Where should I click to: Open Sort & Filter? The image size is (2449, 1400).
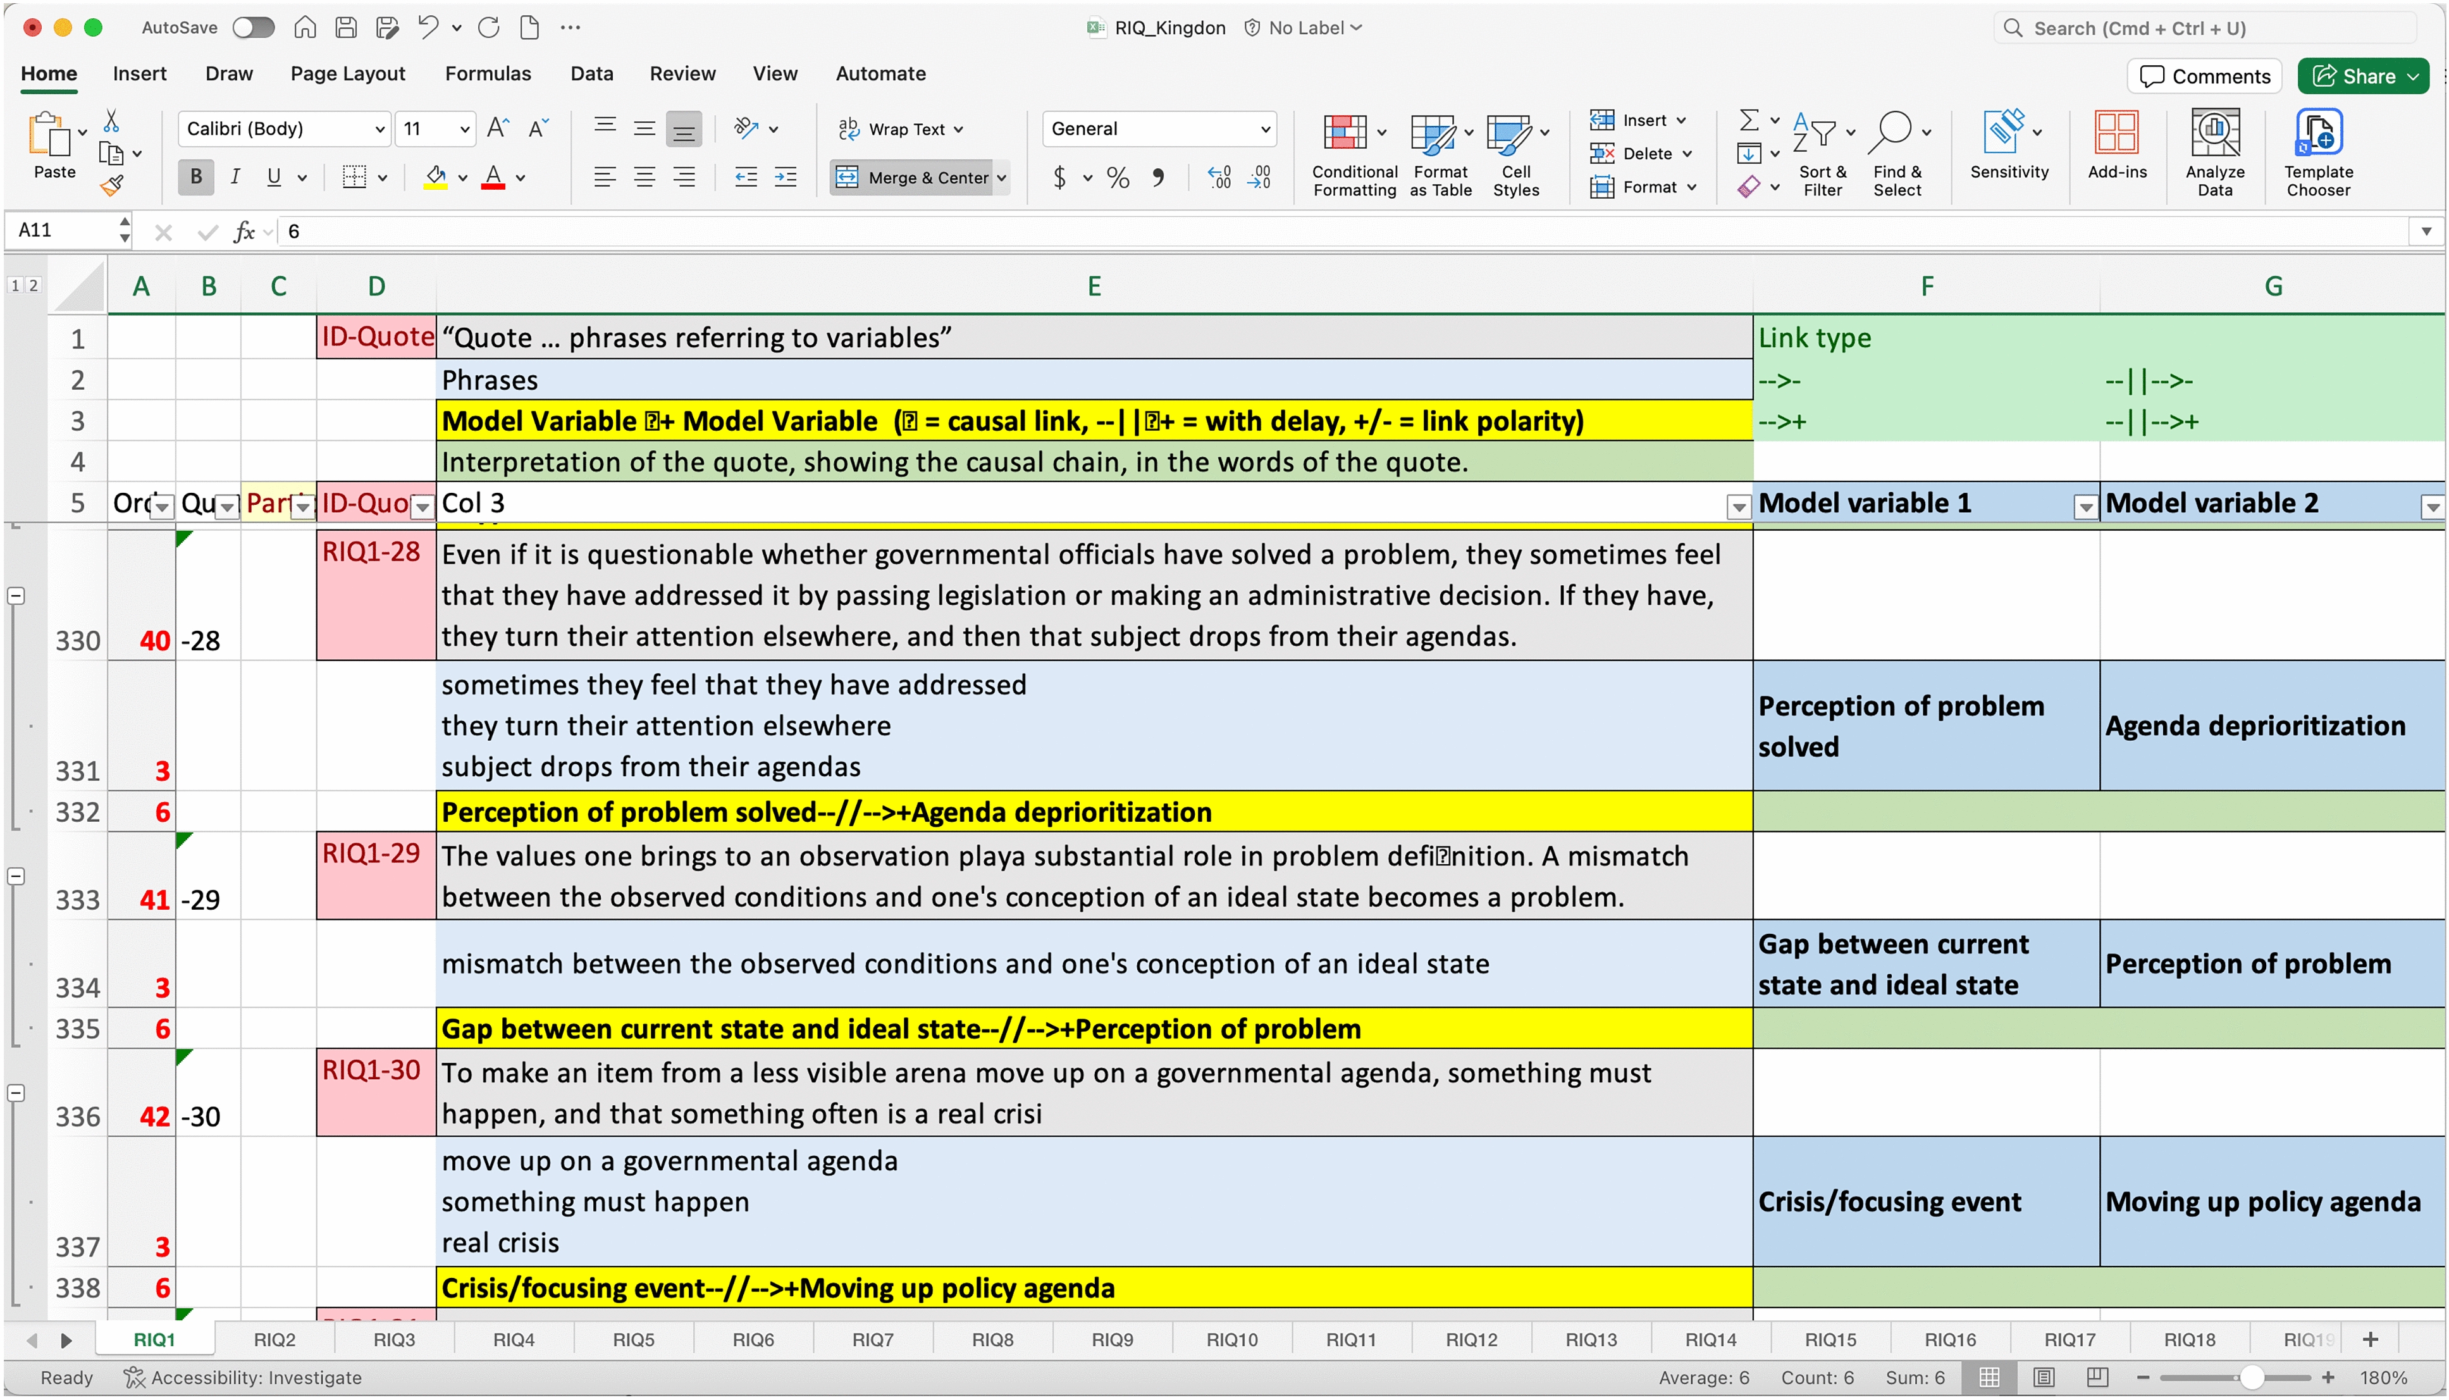[x=1822, y=154]
